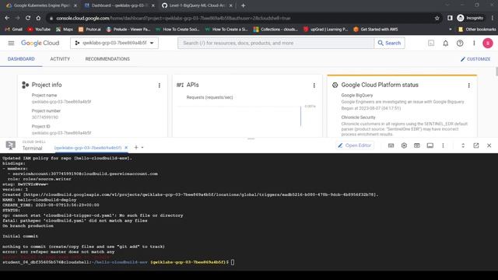Open the Maps bookmark
498x280 pixels.
pos(64,30)
